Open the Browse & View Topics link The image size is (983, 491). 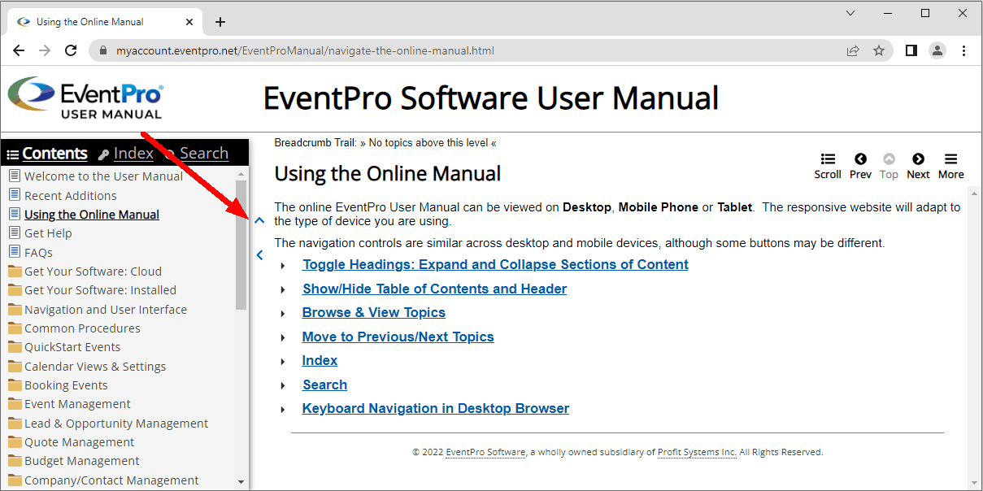374,312
